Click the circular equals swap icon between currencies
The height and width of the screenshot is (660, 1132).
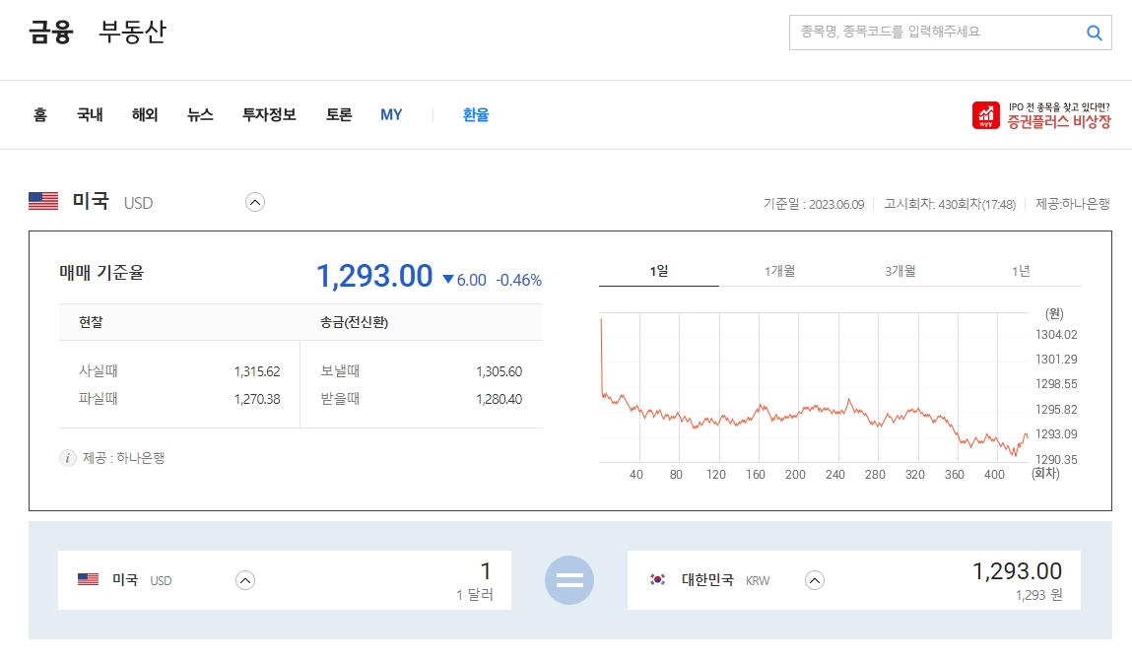pyautogui.click(x=569, y=580)
